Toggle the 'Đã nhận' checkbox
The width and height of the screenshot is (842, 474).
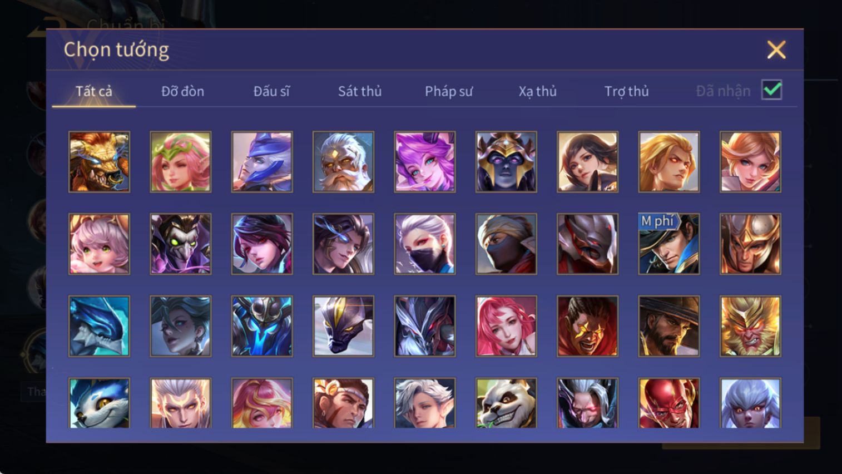point(772,90)
